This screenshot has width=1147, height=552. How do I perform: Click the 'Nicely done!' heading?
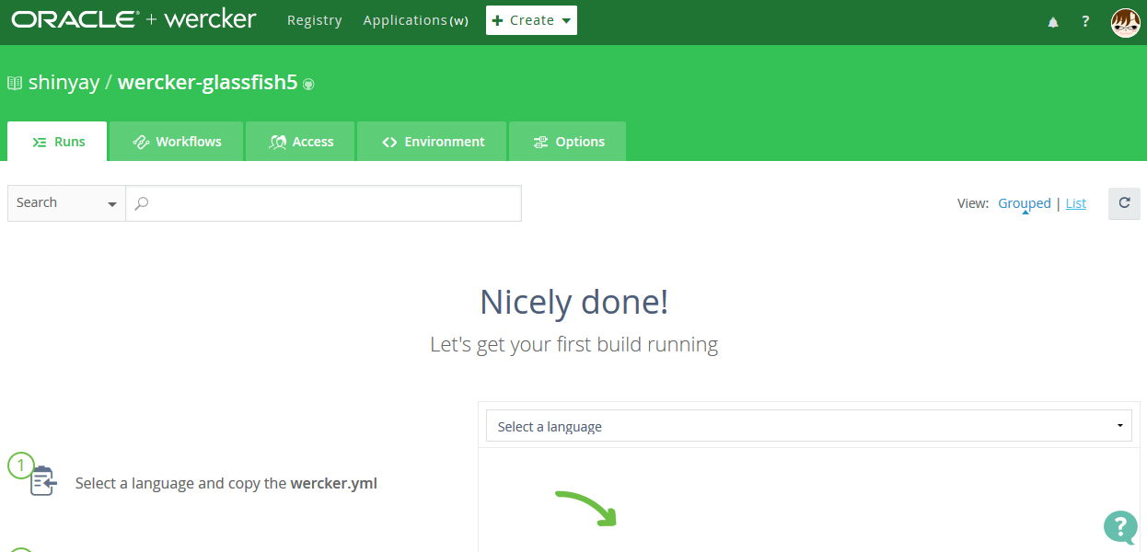click(573, 302)
